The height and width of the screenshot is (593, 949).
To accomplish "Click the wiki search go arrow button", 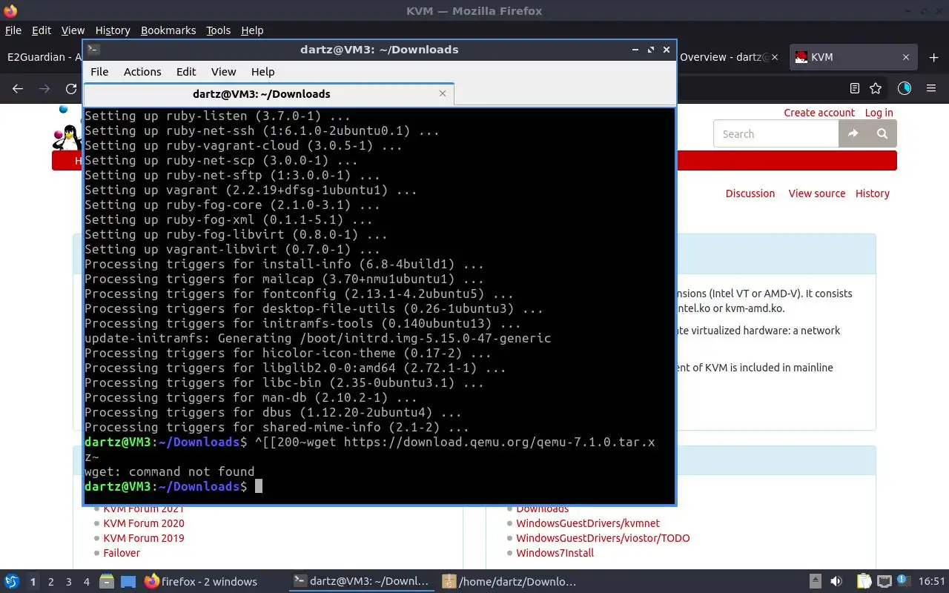I will tap(853, 133).
